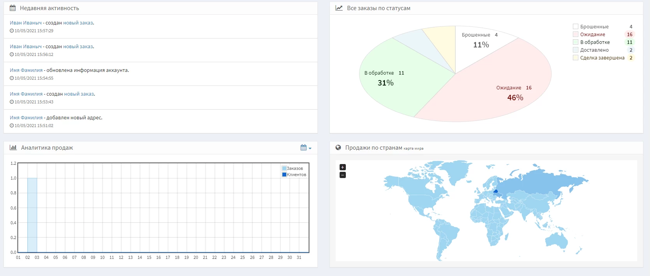Click timestamp 10/05/2021 15:51:02
Image resolution: width=650 pixels, height=276 pixels.
34,126
